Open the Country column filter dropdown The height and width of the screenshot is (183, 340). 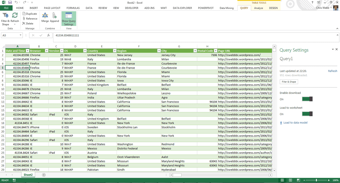pos(115,51)
